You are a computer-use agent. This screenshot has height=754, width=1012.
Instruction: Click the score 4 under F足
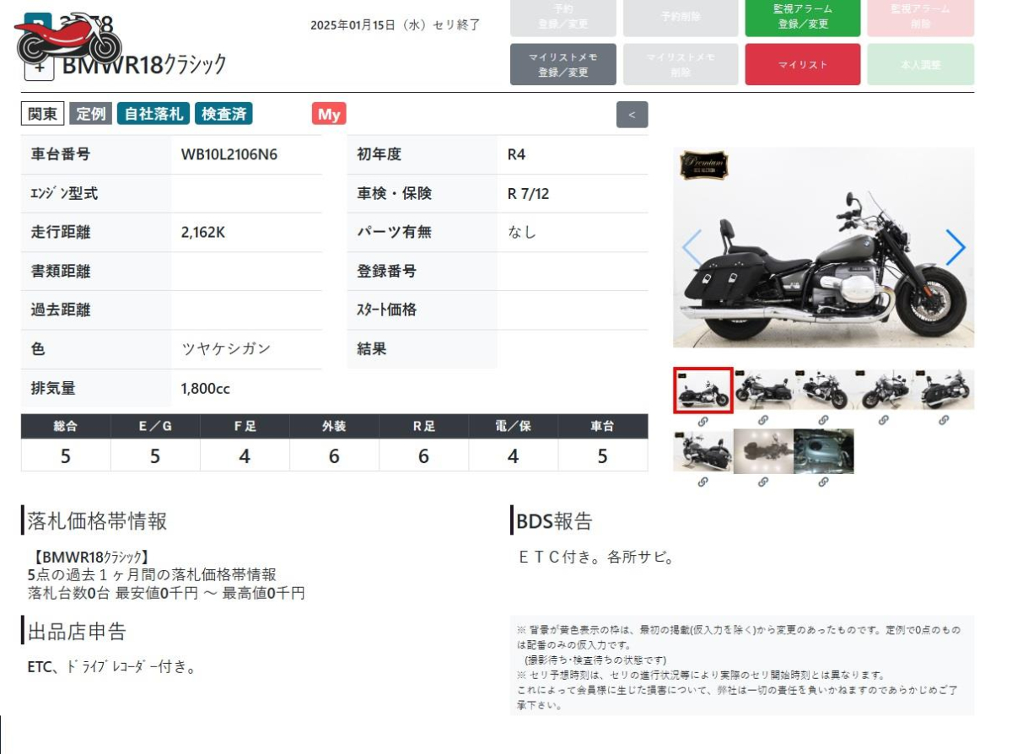245,456
